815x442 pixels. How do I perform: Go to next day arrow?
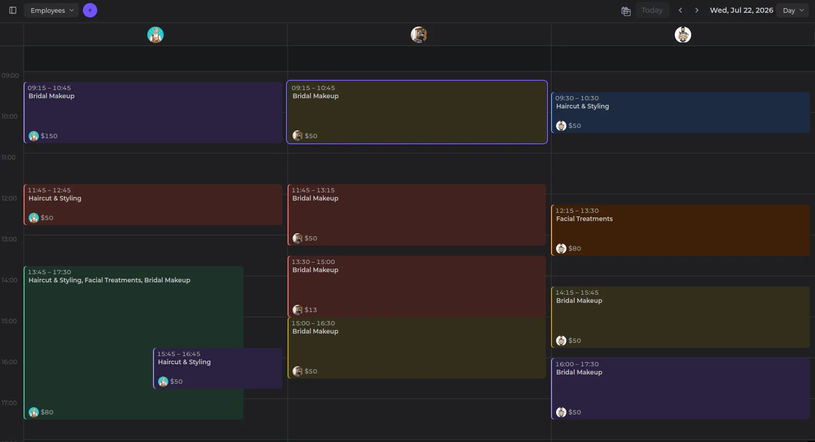(x=696, y=10)
